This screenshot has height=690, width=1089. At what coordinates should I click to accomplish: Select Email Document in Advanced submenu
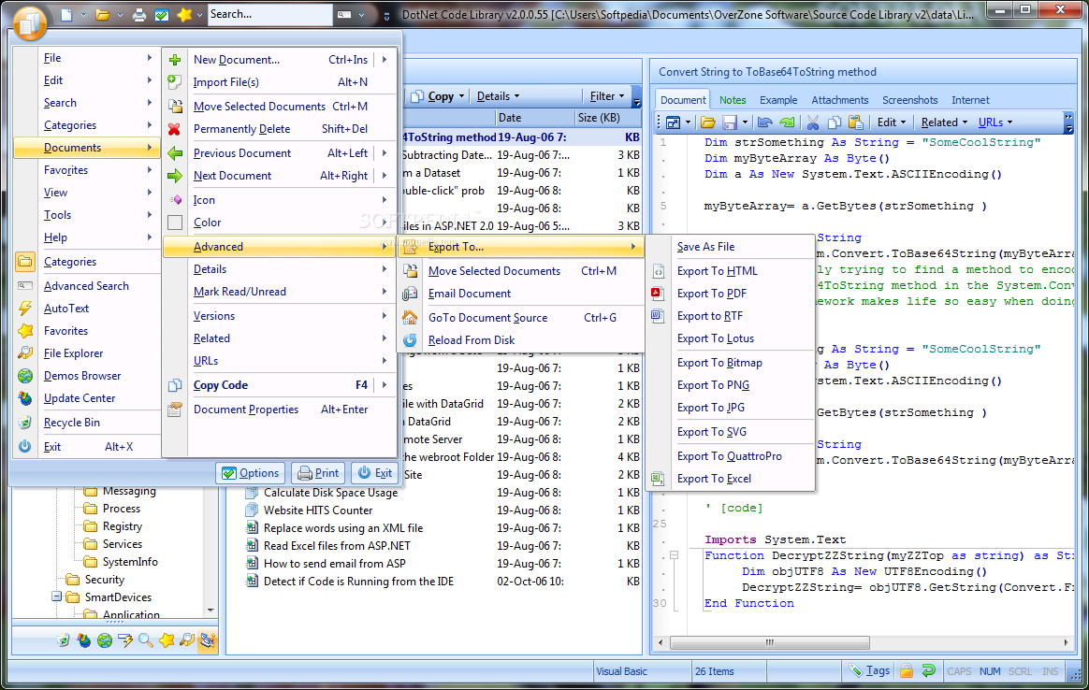[521, 294]
